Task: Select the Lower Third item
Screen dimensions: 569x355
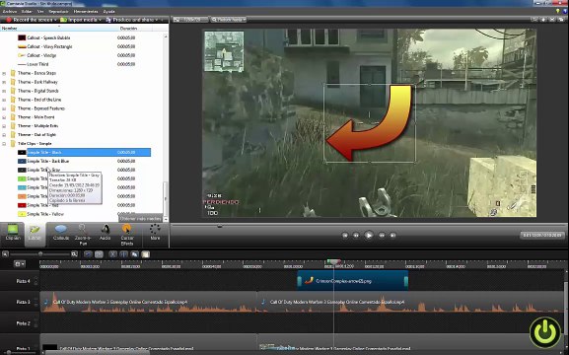Action: click(37, 64)
